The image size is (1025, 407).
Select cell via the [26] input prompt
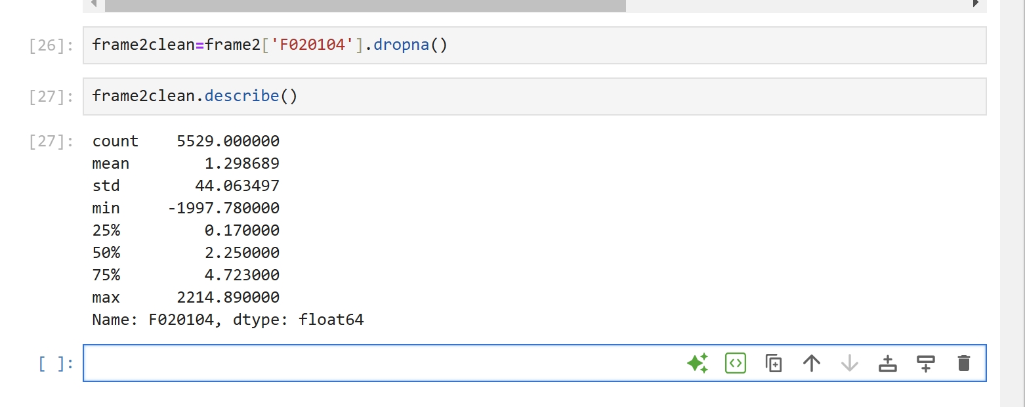click(51, 46)
